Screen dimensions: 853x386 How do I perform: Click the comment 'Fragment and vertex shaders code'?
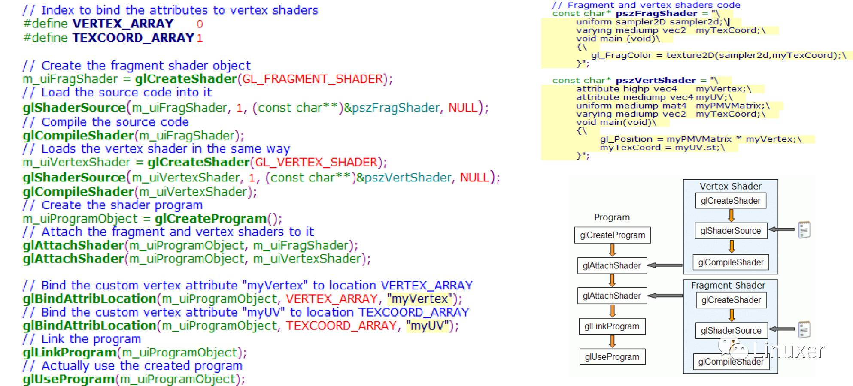point(646,5)
